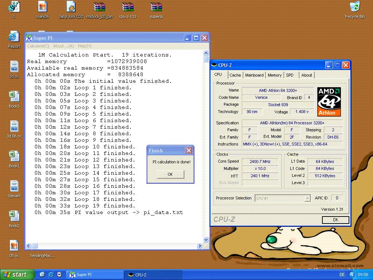Screen dimensions: 373x280
Task: Switch to the Cache tab in CPU-Z
Action: pyautogui.click(x=235, y=75)
